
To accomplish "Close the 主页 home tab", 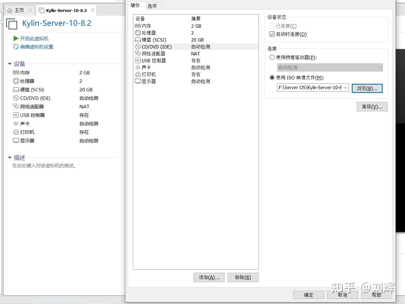I will (30, 10).
